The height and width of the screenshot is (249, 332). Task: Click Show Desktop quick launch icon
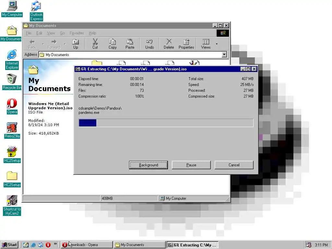click(x=26, y=245)
